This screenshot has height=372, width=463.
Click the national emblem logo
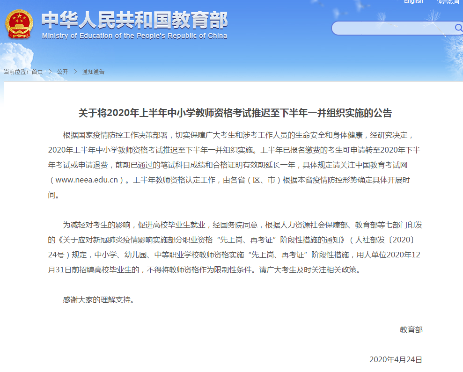[19, 24]
